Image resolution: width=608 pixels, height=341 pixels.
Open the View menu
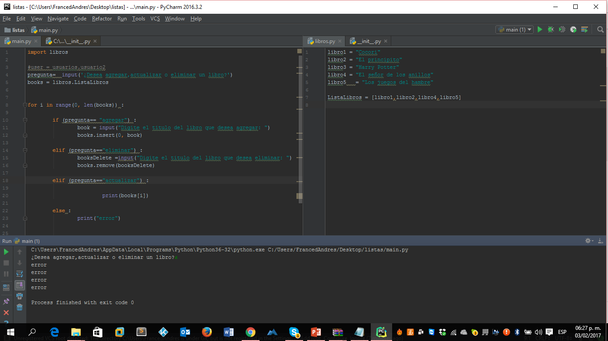pyautogui.click(x=36, y=19)
